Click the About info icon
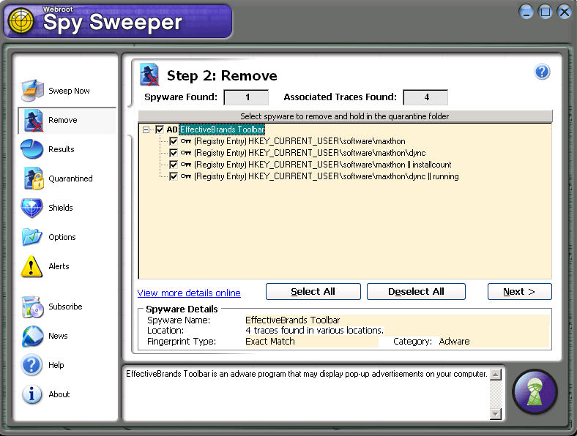 (32, 394)
